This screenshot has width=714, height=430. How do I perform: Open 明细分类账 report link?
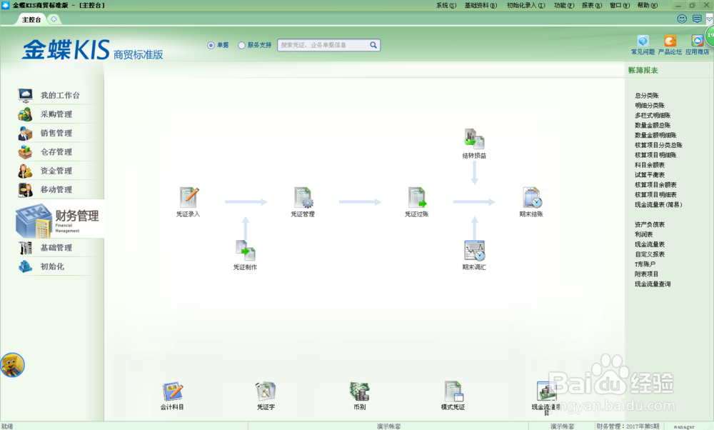click(650, 106)
